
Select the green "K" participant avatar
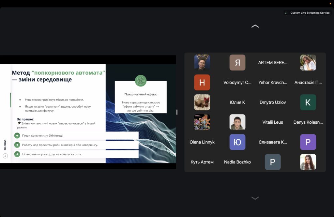tap(308, 102)
